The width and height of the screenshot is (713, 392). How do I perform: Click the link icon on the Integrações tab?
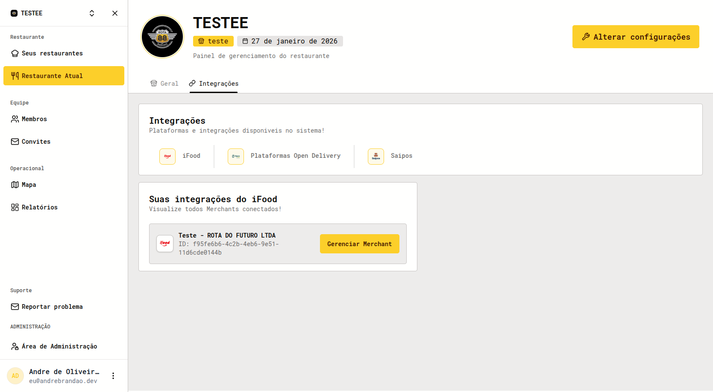point(192,83)
